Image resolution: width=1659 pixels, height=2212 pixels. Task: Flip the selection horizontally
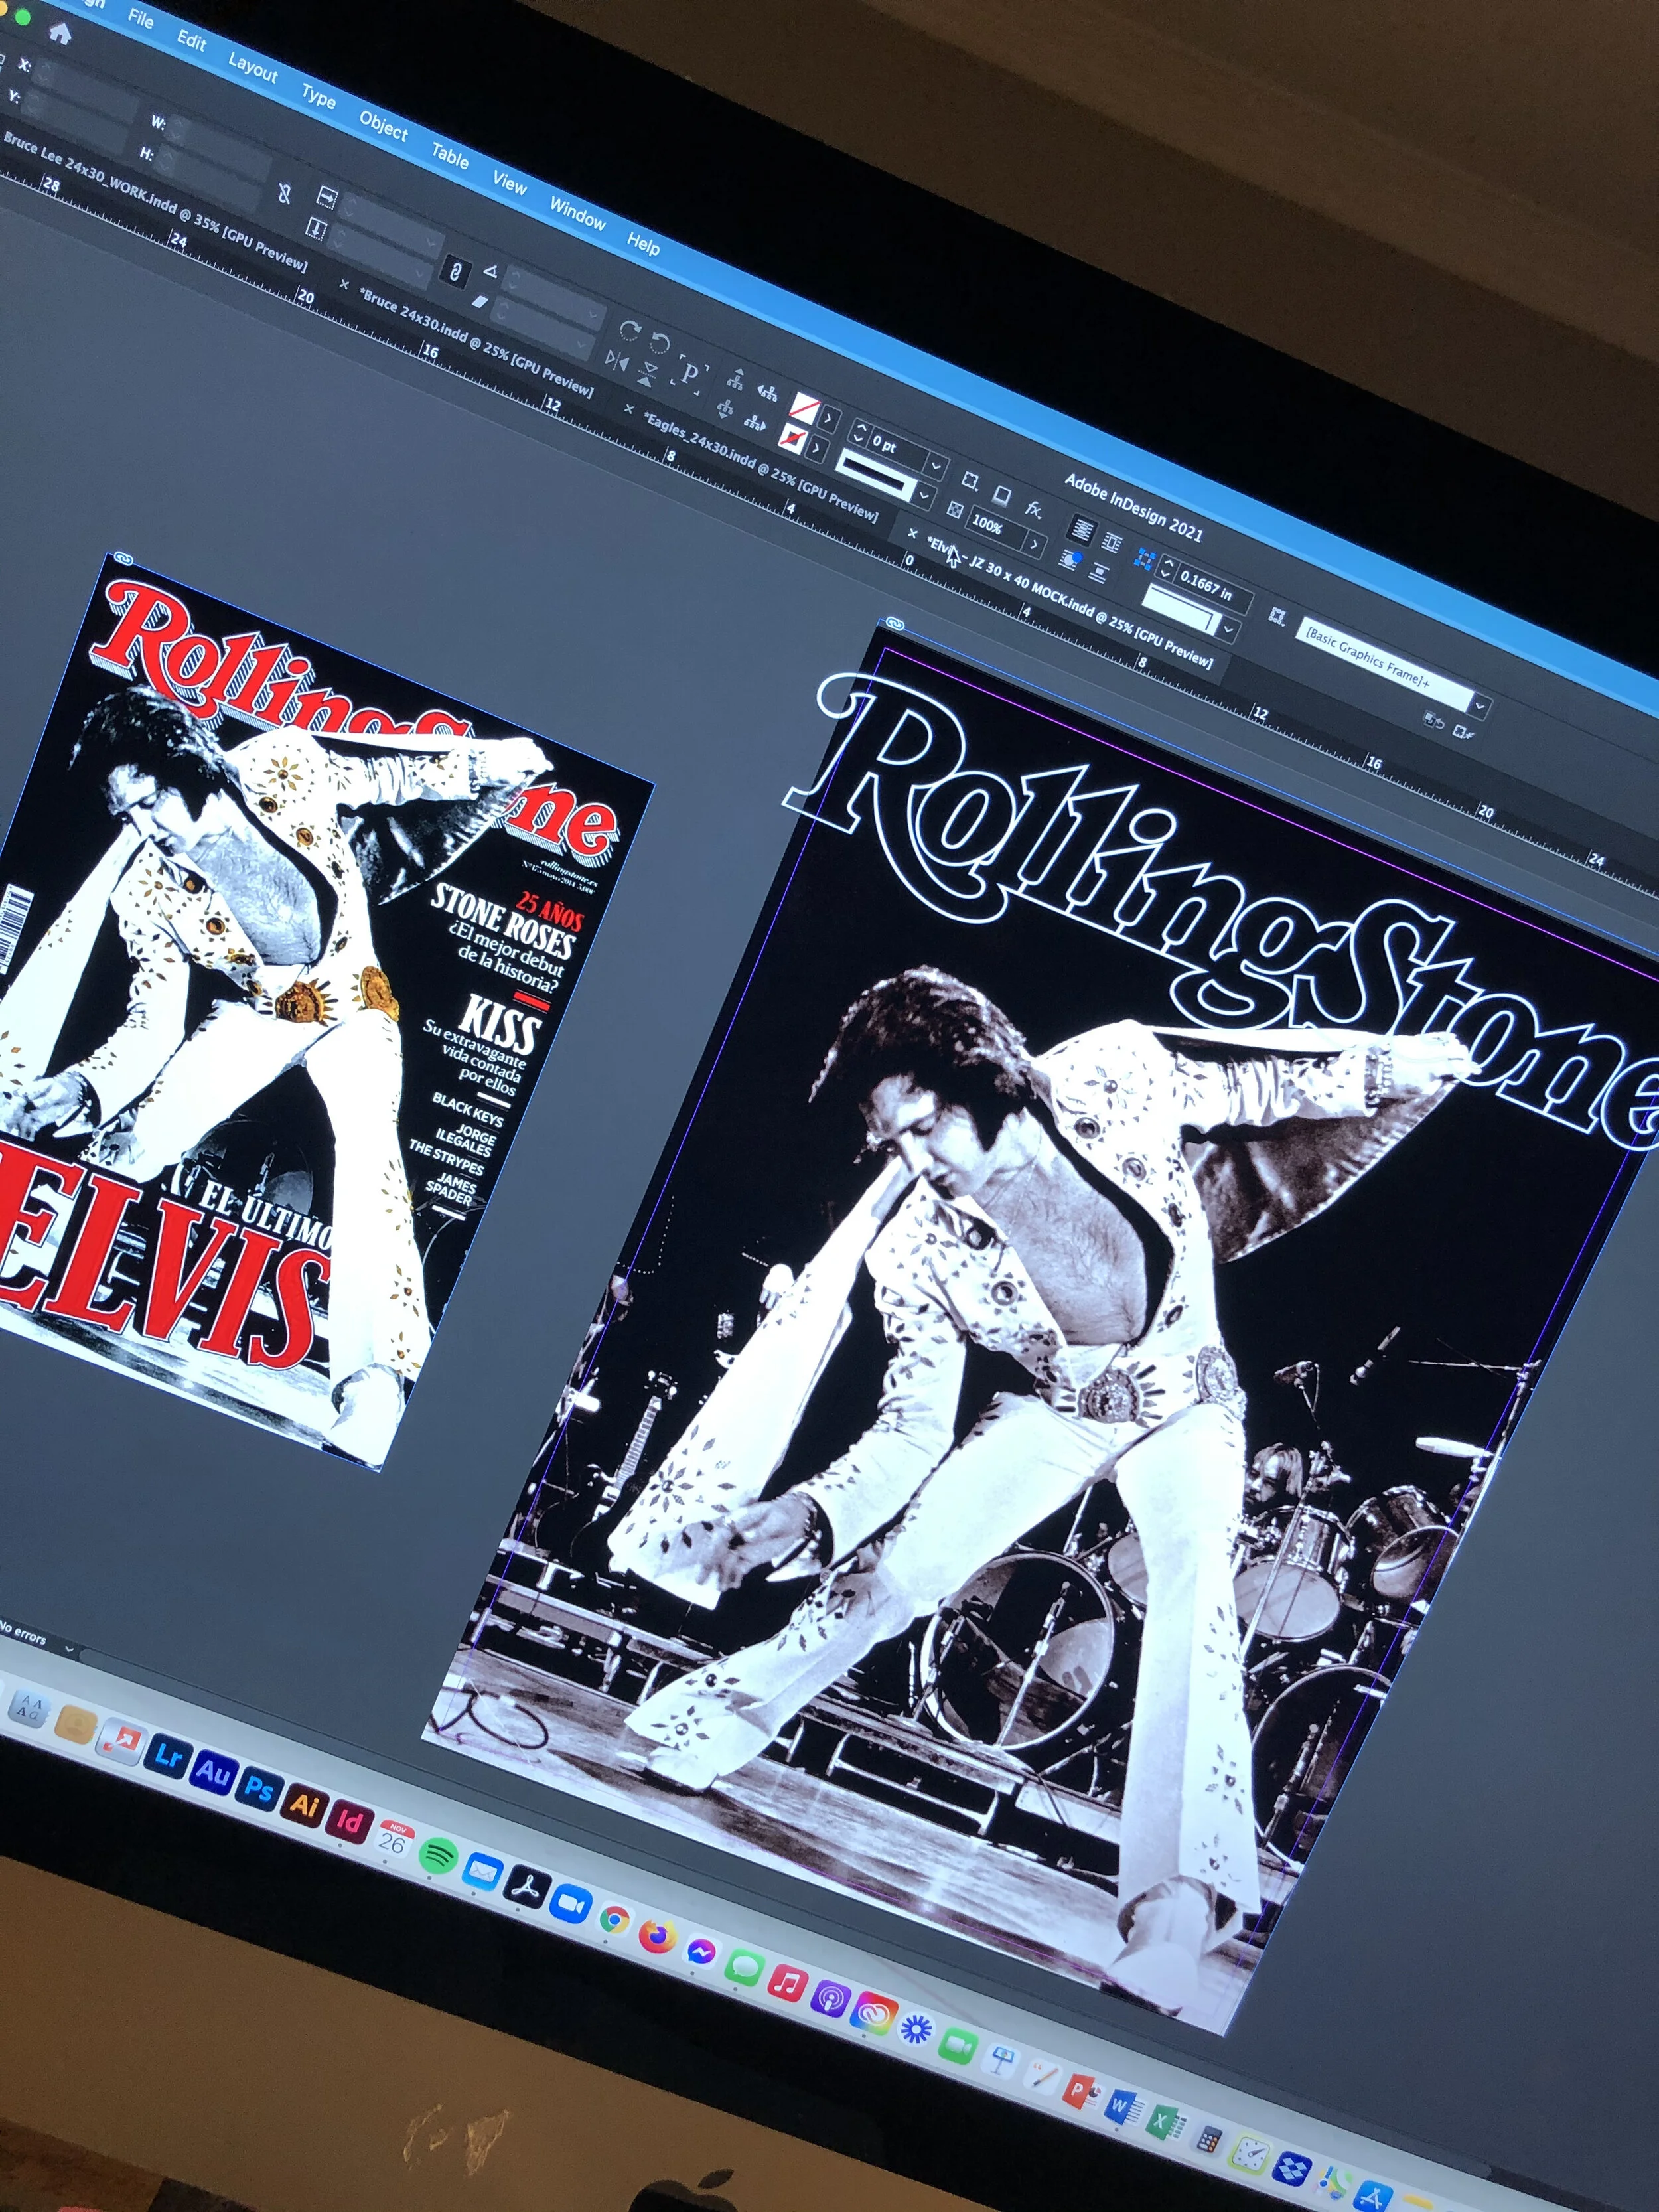pyautogui.click(x=618, y=361)
